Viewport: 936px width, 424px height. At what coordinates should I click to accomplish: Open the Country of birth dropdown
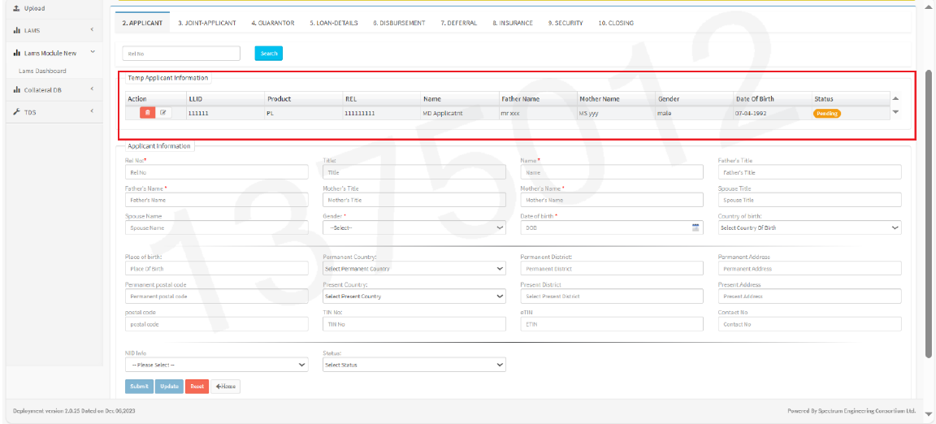(x=809, y=228)
